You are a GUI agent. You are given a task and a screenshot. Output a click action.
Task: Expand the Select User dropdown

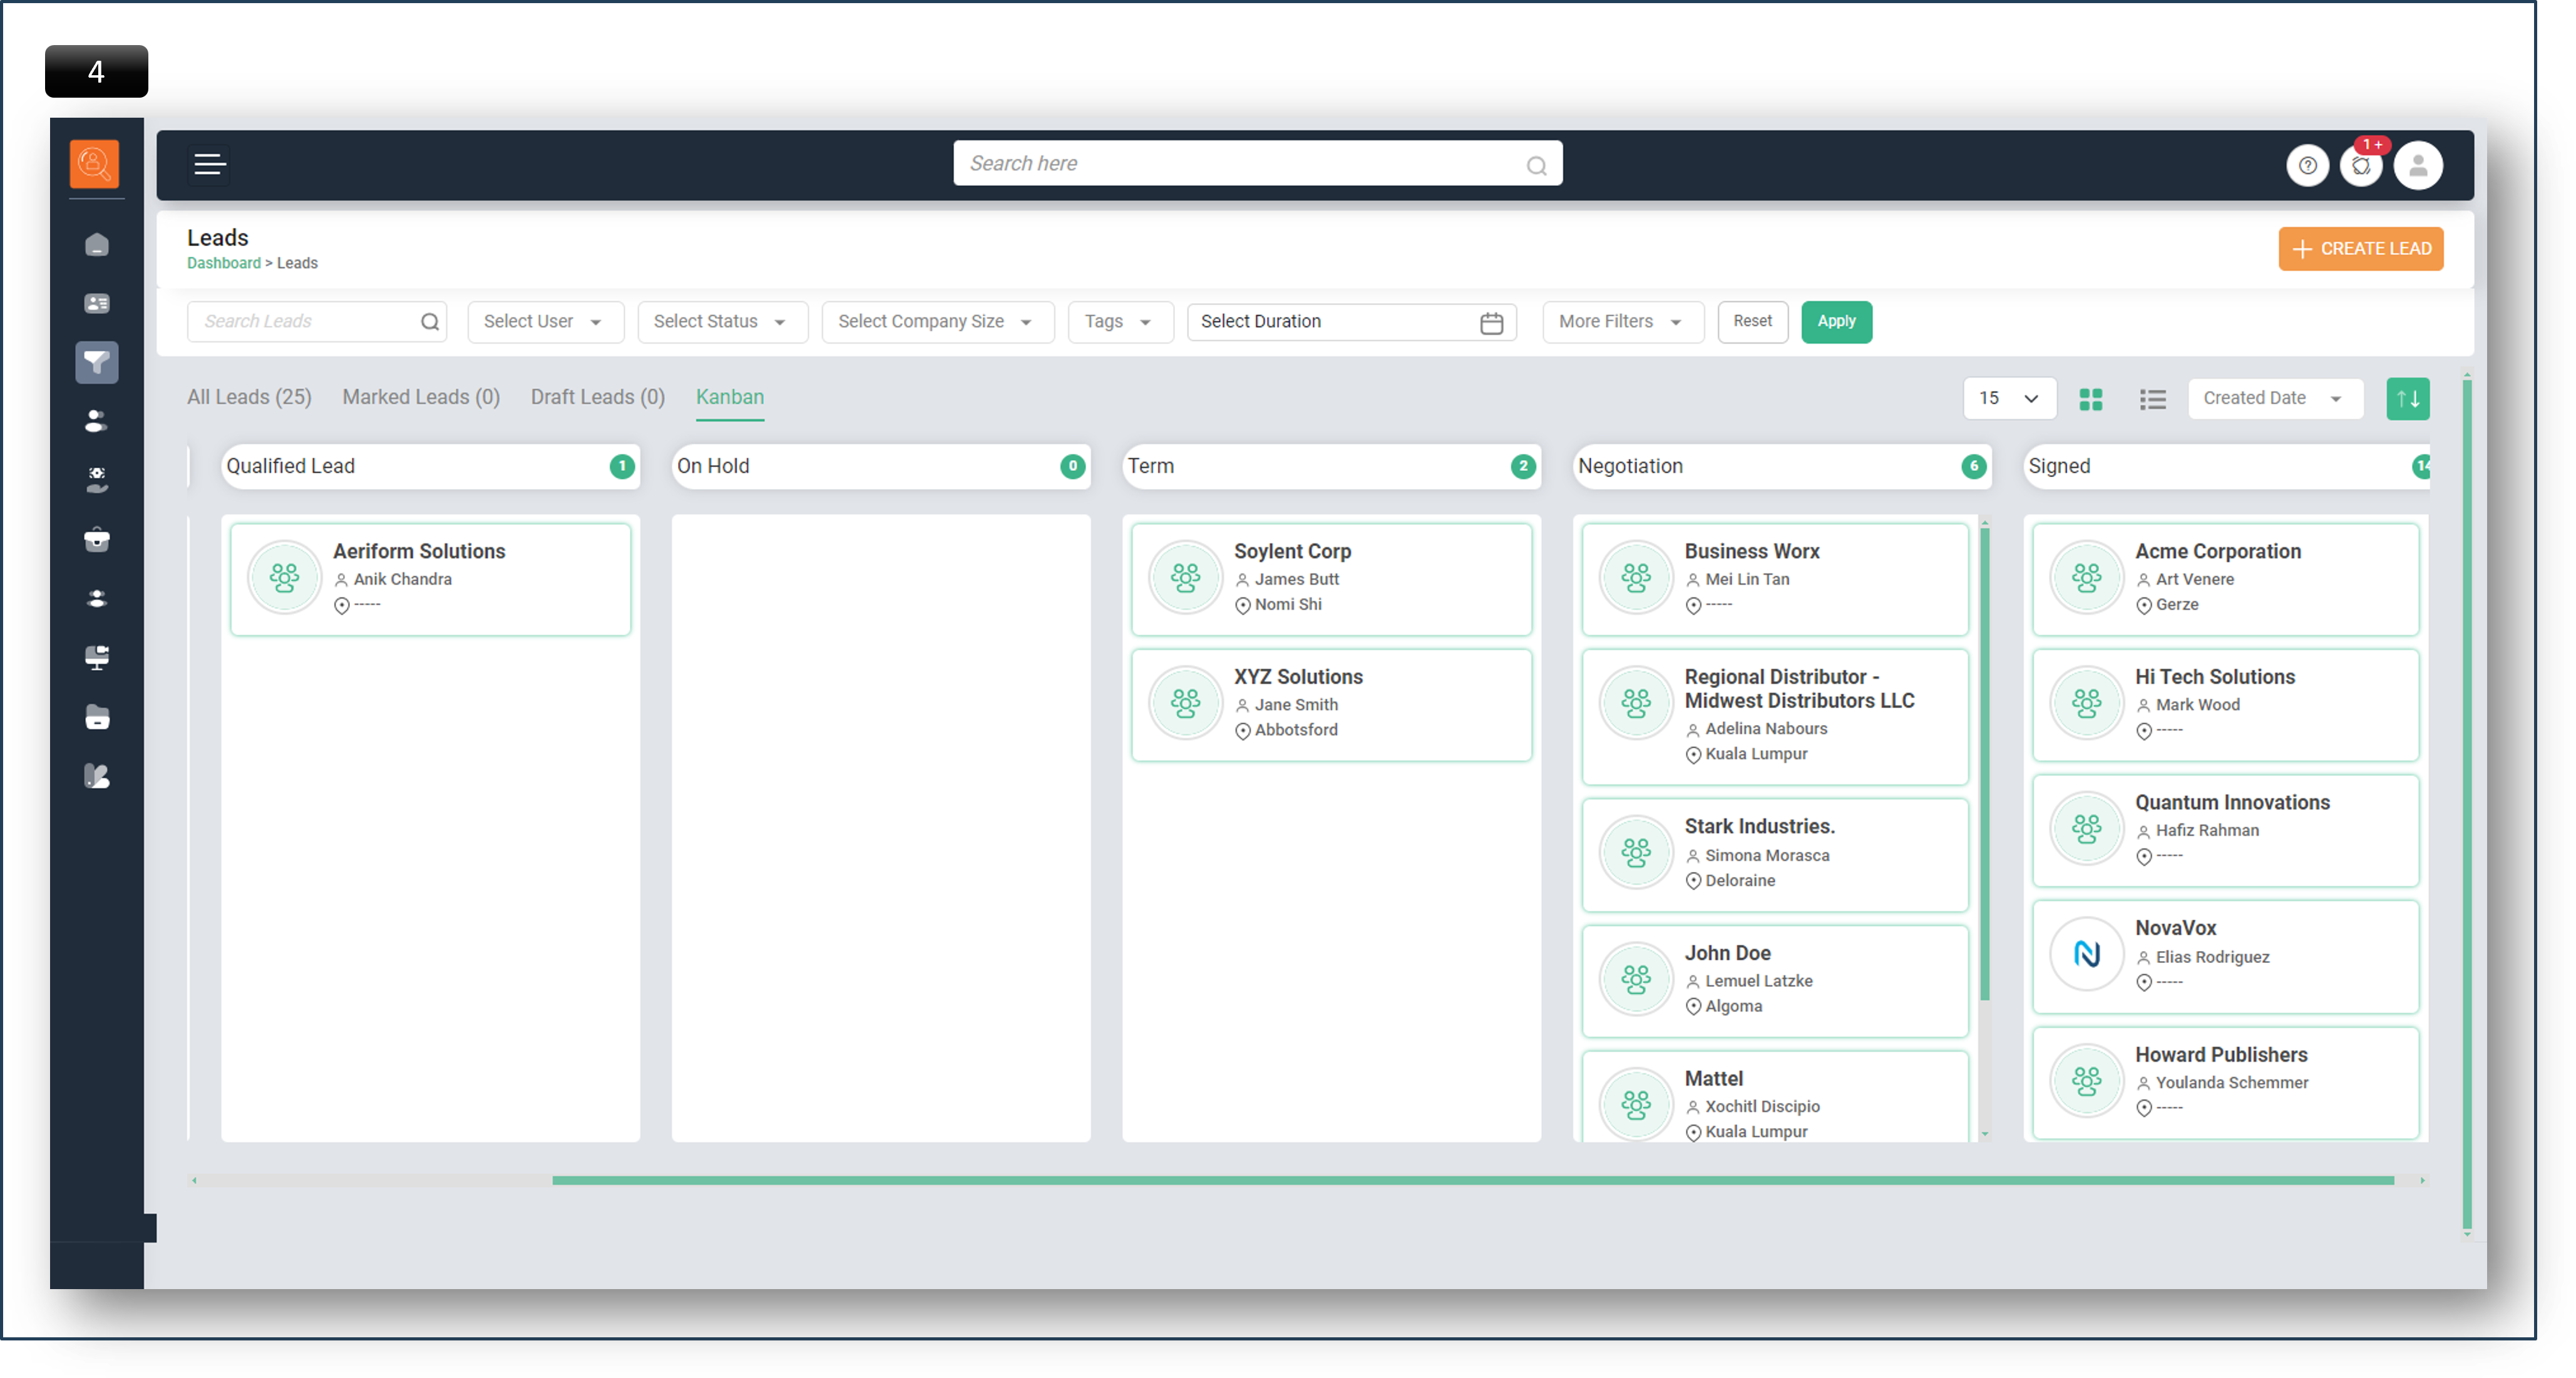[x=544, y=322]
